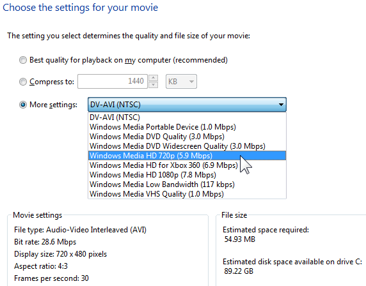The height and width of the screenshot is (286, 366).
Task: Select the More settings radio button
Action: (x=23, y=105)
